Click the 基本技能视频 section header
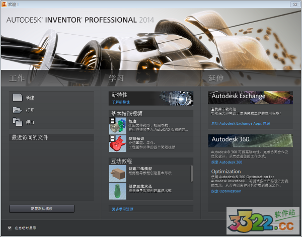 151,114
